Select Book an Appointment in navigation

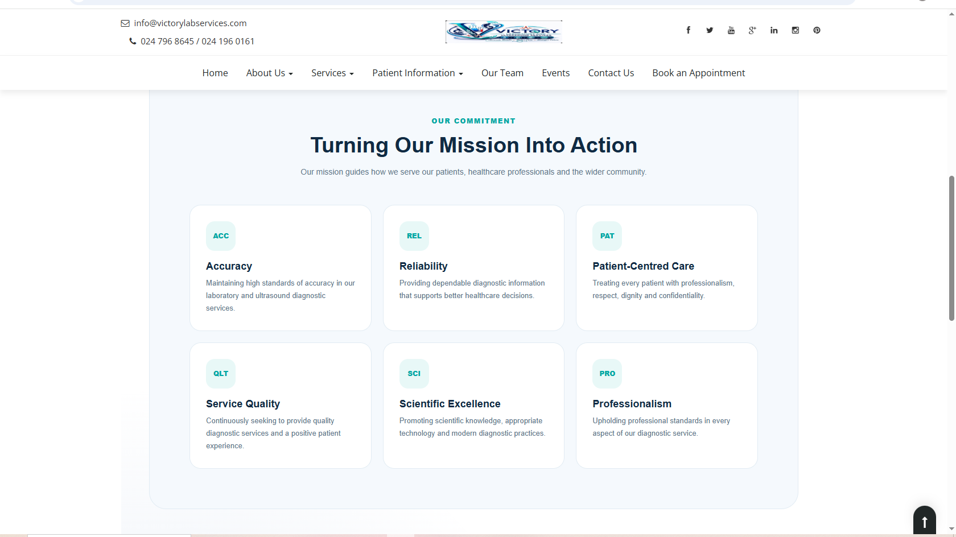pos(699,73)
